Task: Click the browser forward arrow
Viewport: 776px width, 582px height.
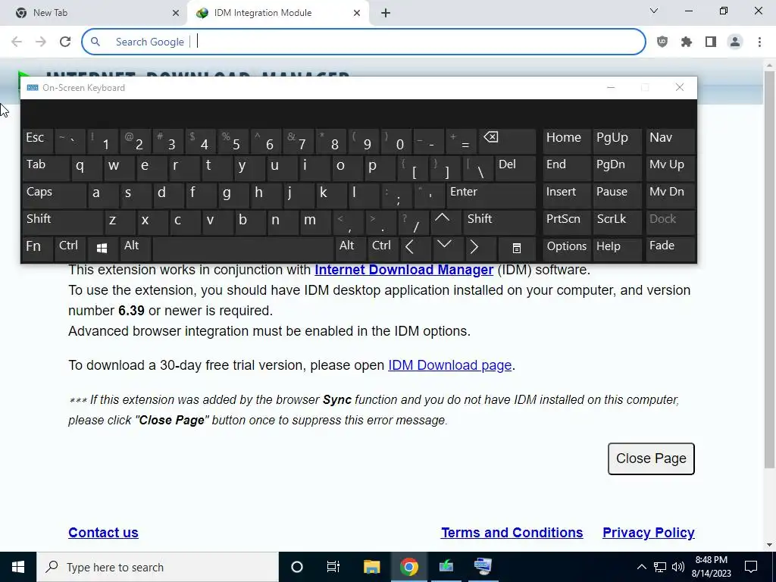Action: [41, 42]
